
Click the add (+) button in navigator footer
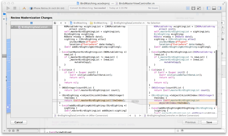5,131
